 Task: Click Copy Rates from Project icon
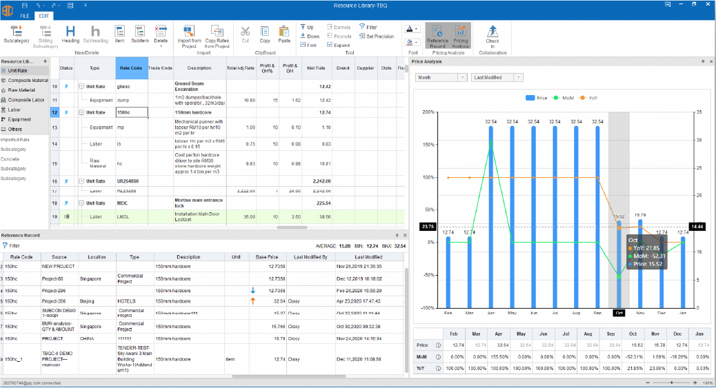pos(217,31)
